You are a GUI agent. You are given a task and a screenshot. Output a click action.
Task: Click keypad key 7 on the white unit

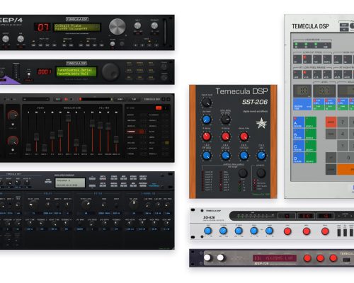(x=343, y=122)
